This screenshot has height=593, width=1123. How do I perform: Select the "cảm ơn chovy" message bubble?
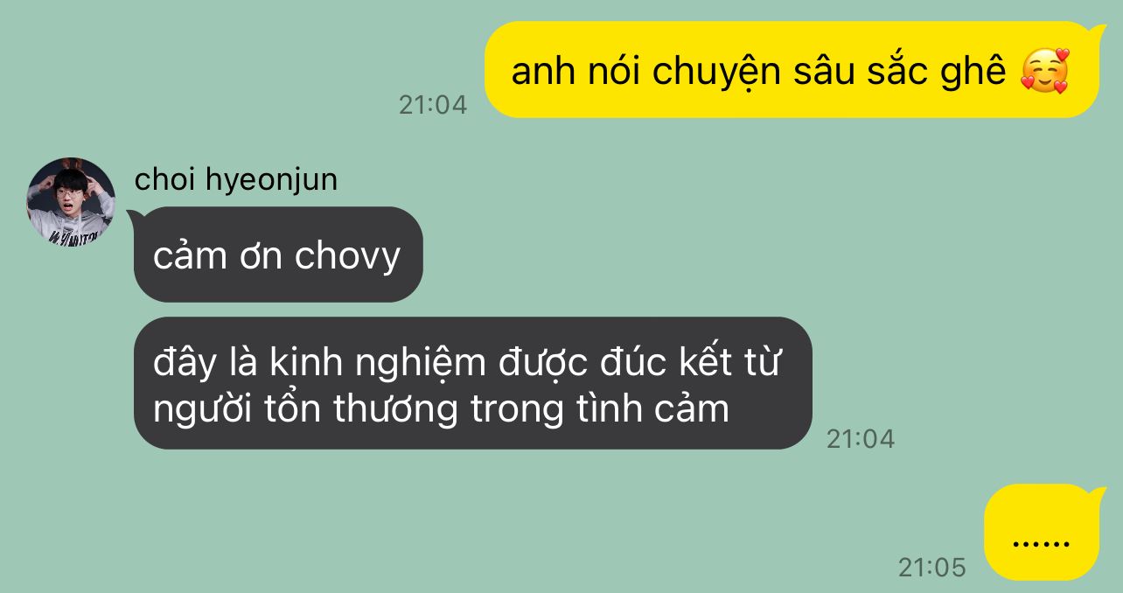click(278, 255)
